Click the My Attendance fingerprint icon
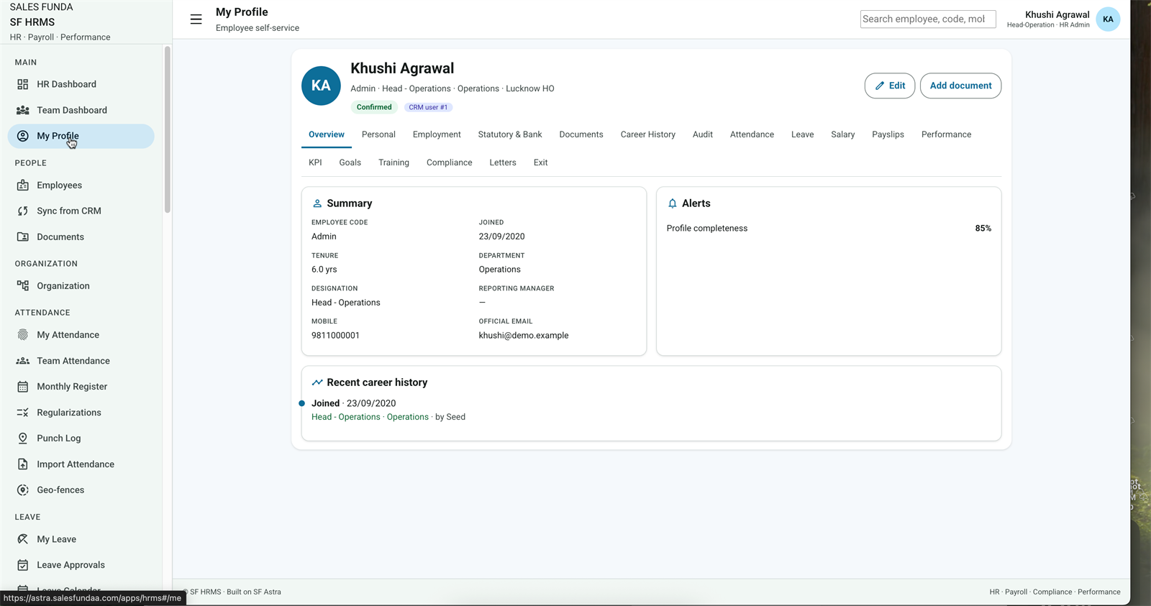The height and width of the screenshot is (606, 1151). coord(23,335)
